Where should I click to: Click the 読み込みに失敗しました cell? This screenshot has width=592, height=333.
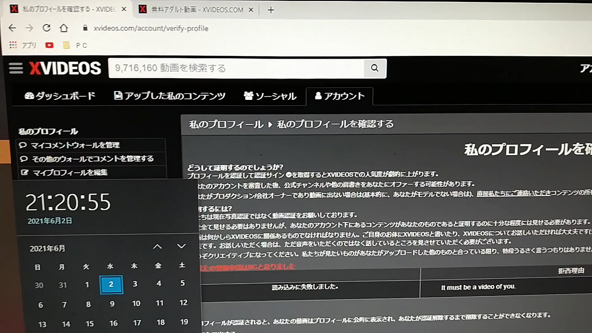305,287
